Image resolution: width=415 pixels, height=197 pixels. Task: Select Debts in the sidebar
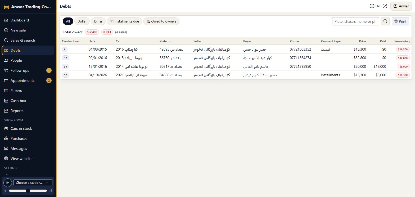tap(28, 50)
